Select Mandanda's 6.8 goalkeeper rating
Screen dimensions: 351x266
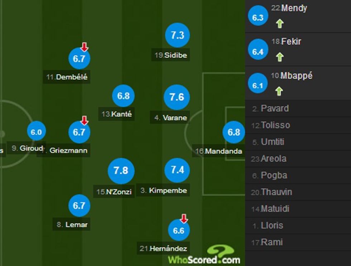234,132
